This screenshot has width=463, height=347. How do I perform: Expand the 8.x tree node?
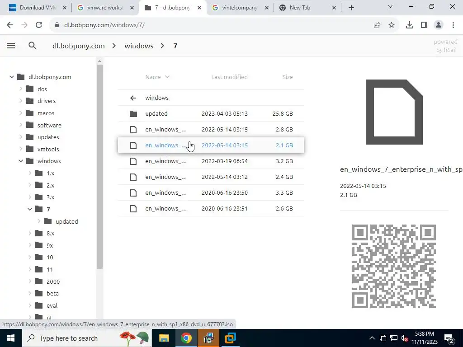30,233
